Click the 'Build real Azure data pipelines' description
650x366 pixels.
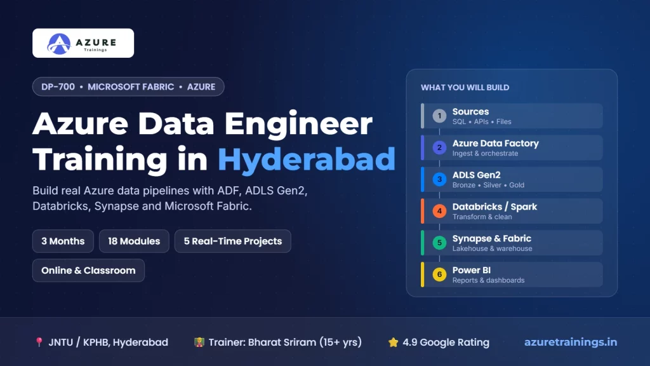click(170, 198)
